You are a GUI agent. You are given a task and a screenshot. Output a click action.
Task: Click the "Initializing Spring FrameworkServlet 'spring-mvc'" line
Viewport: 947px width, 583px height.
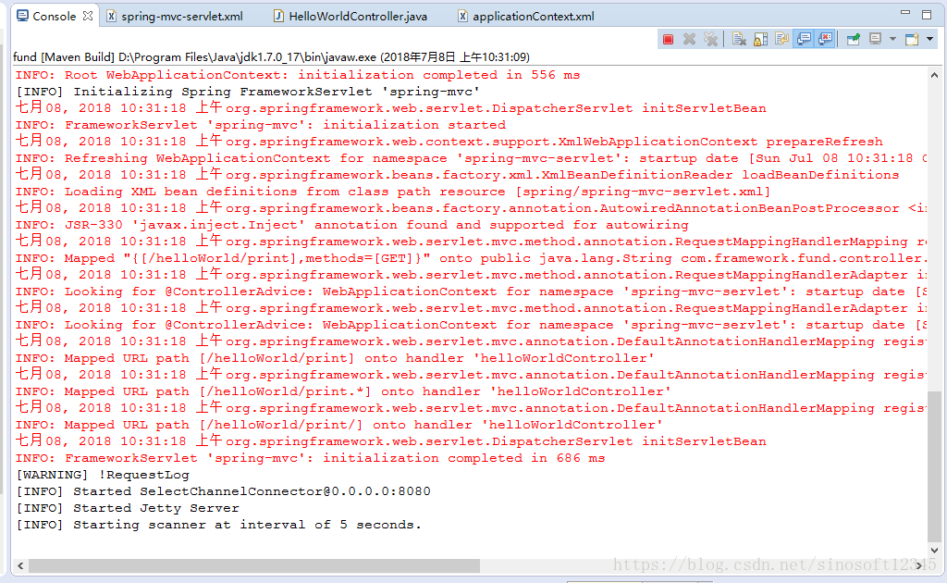point(248,92)
